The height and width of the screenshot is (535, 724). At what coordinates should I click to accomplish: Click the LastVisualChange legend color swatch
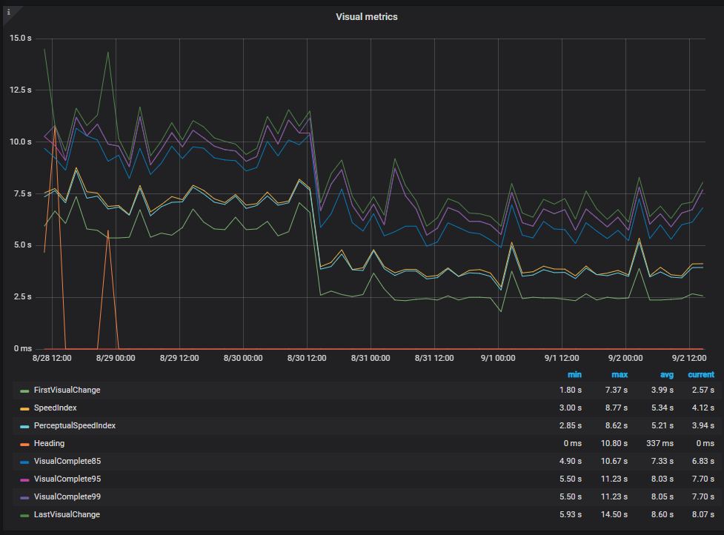click(24, 515)
